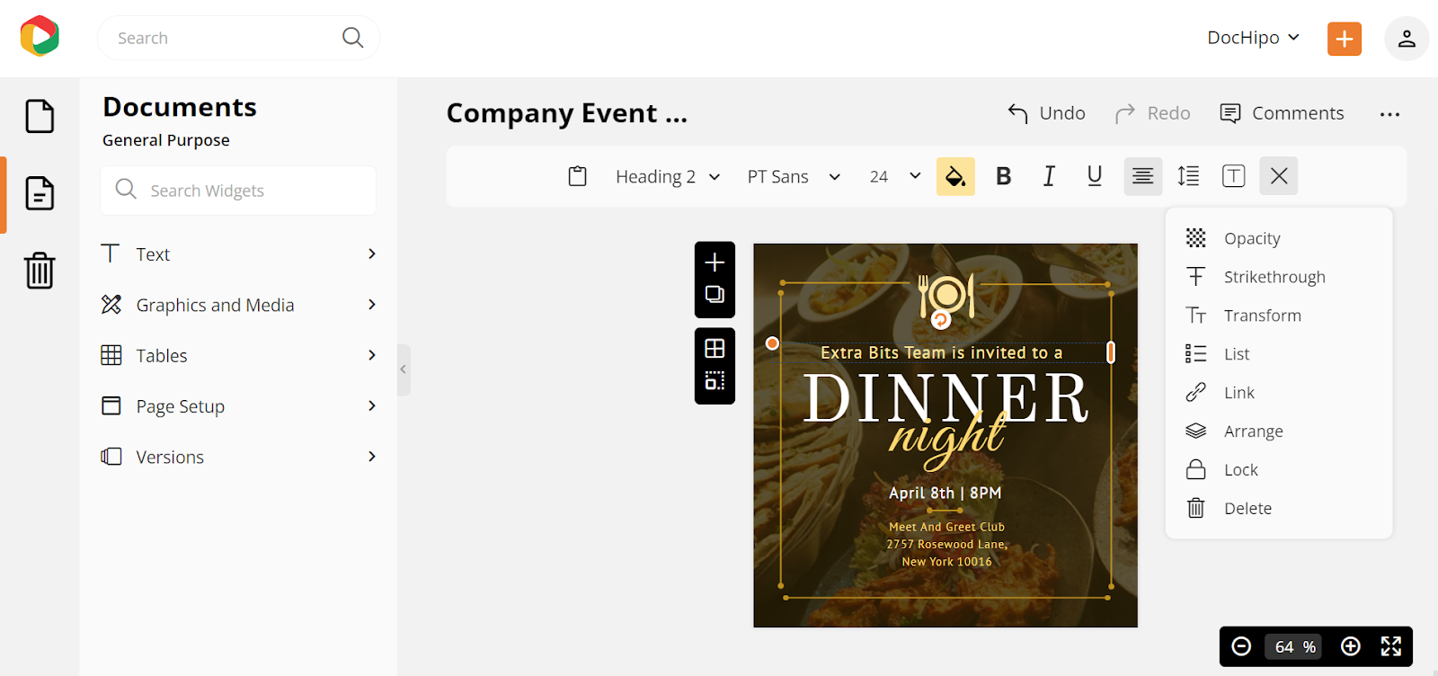Click the select-area icon below the grid icon
This screenshot has height=676, width=1438.
point(715,381)
